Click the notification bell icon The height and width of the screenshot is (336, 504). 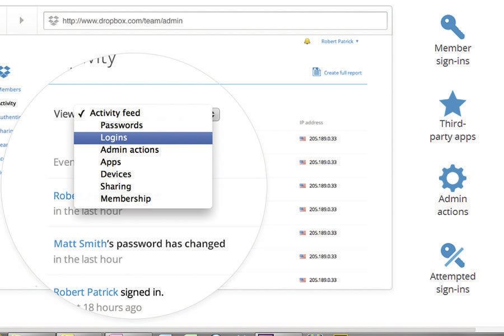pyautogui.click(x=307, y=41)
